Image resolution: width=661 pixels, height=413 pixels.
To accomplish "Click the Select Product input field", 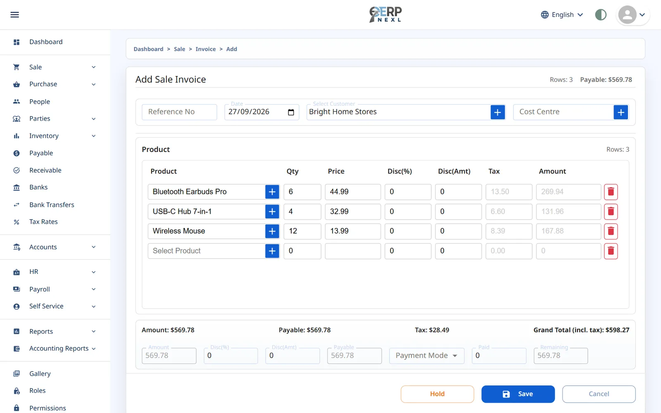I will (x=207, y=251).
